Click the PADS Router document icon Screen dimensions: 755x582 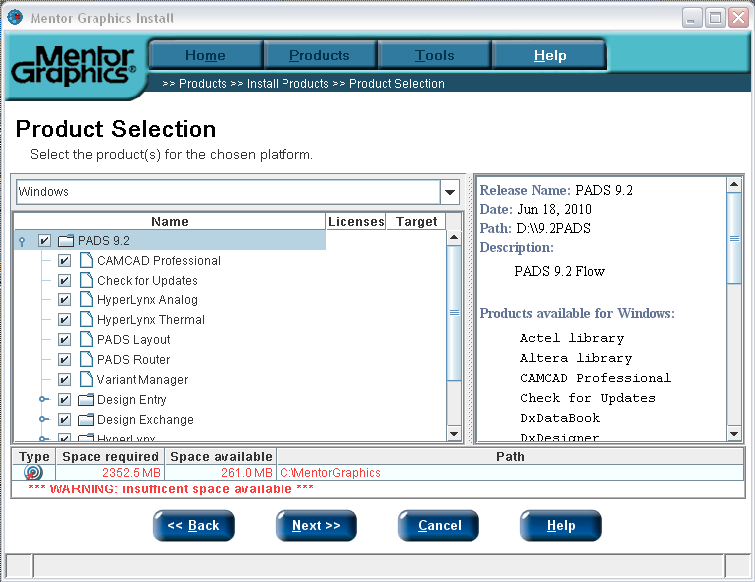[86, 359]
